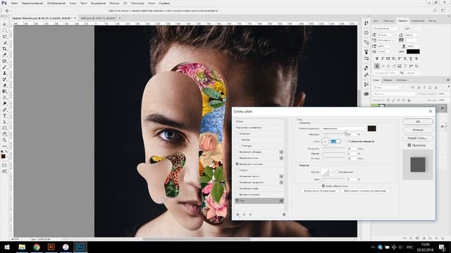Open the Файл menu
This screenshot has height=253, width=451.
click(x=14, y=3)
